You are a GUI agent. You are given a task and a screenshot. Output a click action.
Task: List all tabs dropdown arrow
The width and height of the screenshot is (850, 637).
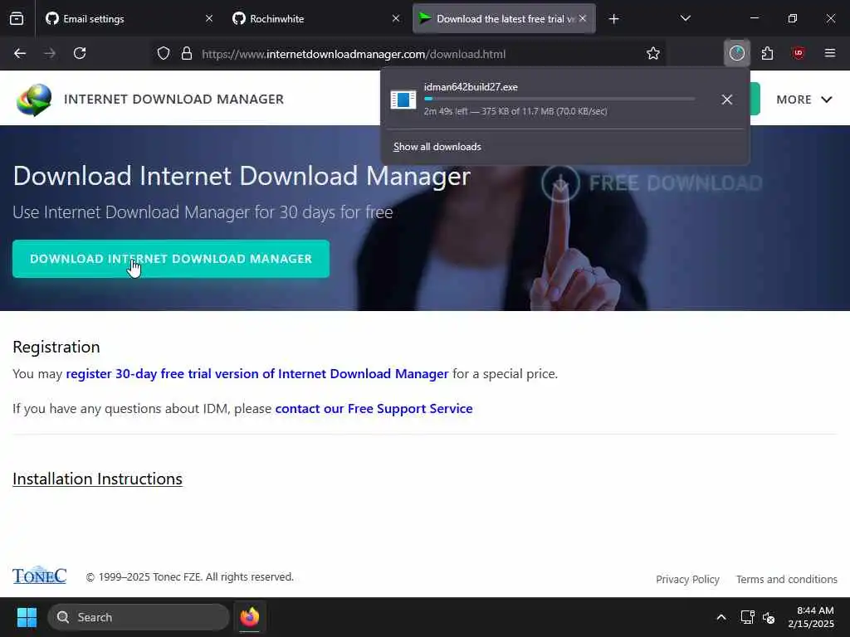tap(685, 19)
